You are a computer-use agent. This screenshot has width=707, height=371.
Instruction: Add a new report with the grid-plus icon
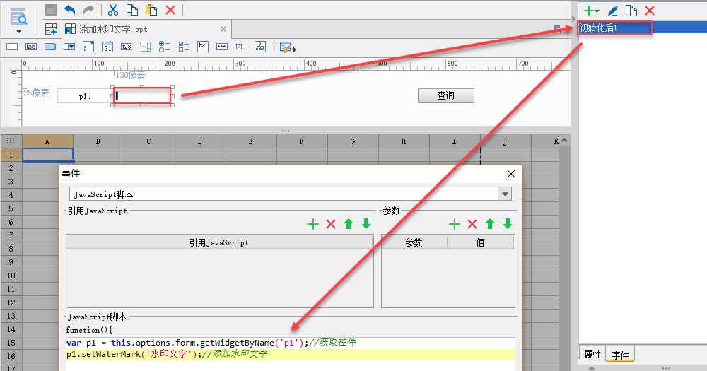pos(51,29)
